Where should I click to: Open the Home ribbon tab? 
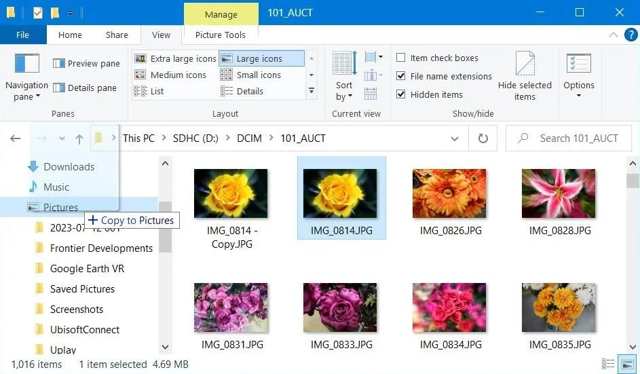point(70,35)
